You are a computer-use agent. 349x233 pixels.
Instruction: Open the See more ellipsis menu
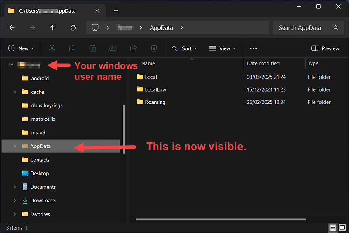tap(253, 48)
